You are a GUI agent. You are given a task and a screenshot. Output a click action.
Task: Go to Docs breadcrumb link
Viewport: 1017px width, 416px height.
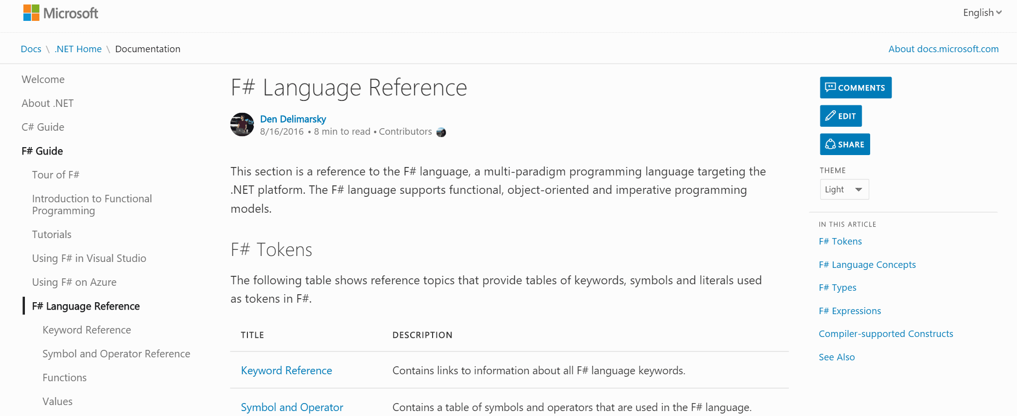tap(31, 49)
